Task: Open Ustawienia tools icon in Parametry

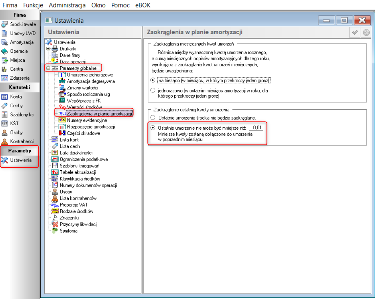Action: click(x=4, y=160)
